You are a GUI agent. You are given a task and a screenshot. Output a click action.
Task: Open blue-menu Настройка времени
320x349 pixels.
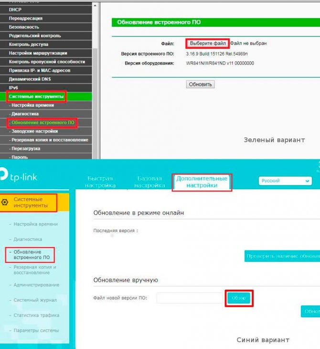(35, 224)
